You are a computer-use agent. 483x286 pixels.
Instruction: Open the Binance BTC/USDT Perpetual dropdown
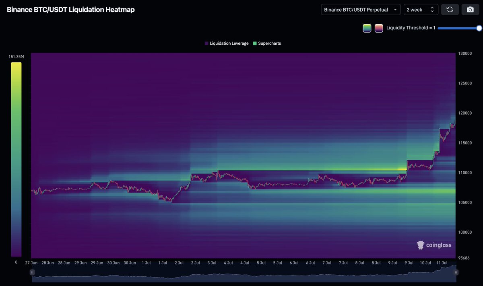click(361, 10)
